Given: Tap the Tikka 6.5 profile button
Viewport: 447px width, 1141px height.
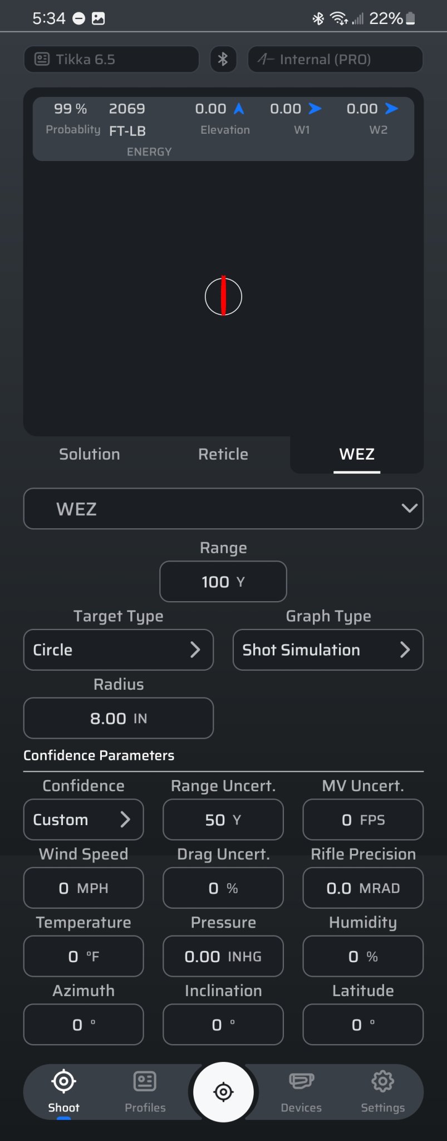Looking at the screenshot, I should pyautogui.click(x=111, y=59).
